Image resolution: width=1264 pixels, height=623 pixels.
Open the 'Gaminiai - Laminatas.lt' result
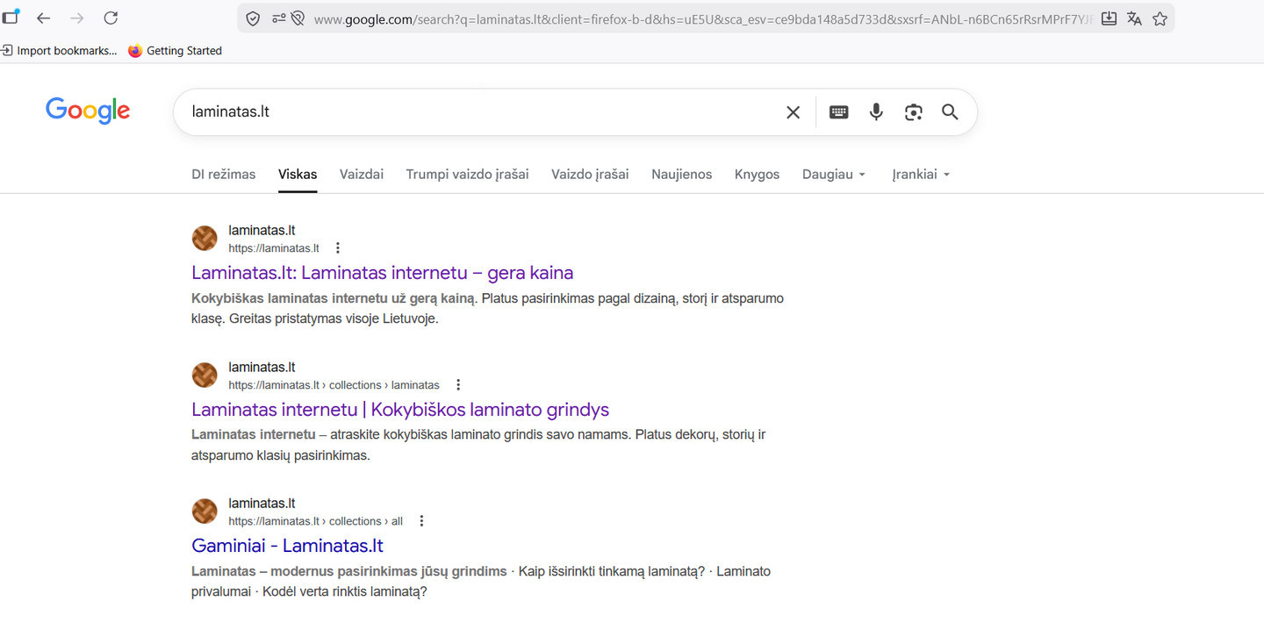pos(287,546)
